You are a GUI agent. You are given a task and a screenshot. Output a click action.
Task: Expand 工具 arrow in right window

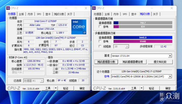click(142, 88)
